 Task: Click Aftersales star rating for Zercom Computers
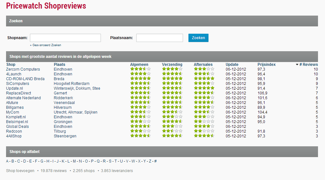pos(204,69)
